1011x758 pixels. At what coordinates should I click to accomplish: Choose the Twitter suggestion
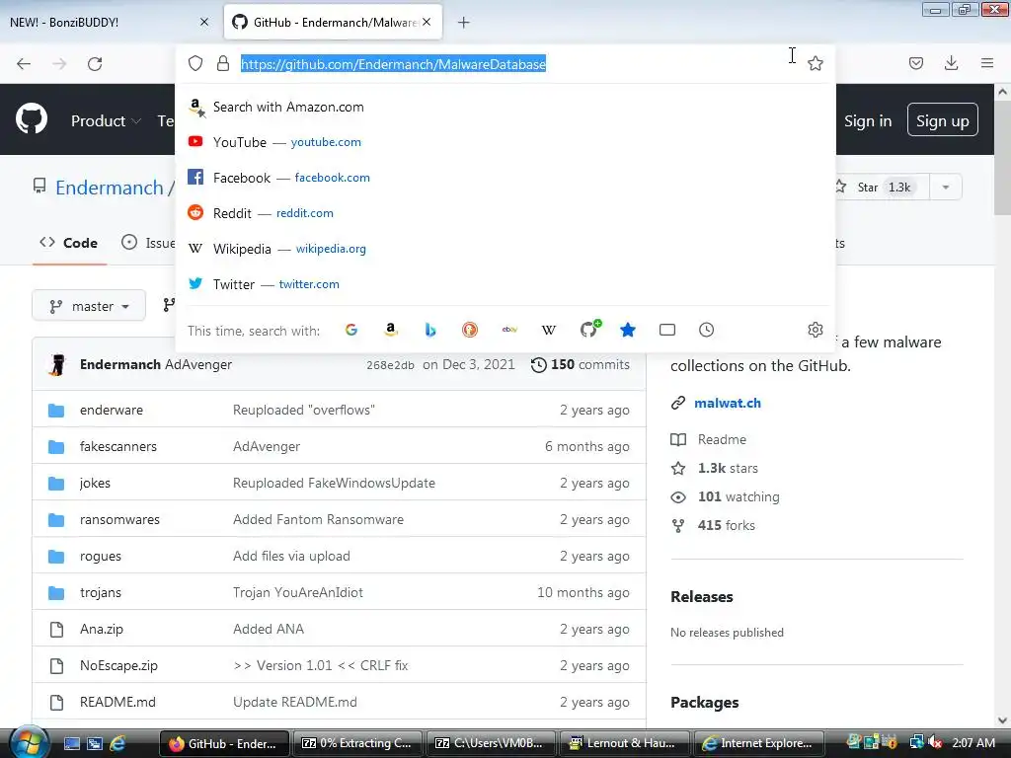tap(505, 284)
